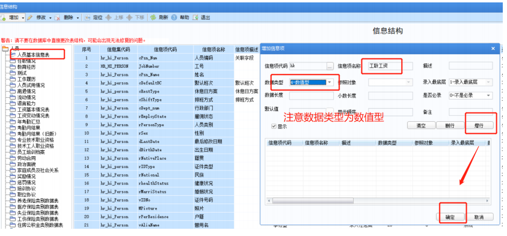
Task: Click the 取消 button in dialog
Action: pyautogui.click(x=479, y=217)
